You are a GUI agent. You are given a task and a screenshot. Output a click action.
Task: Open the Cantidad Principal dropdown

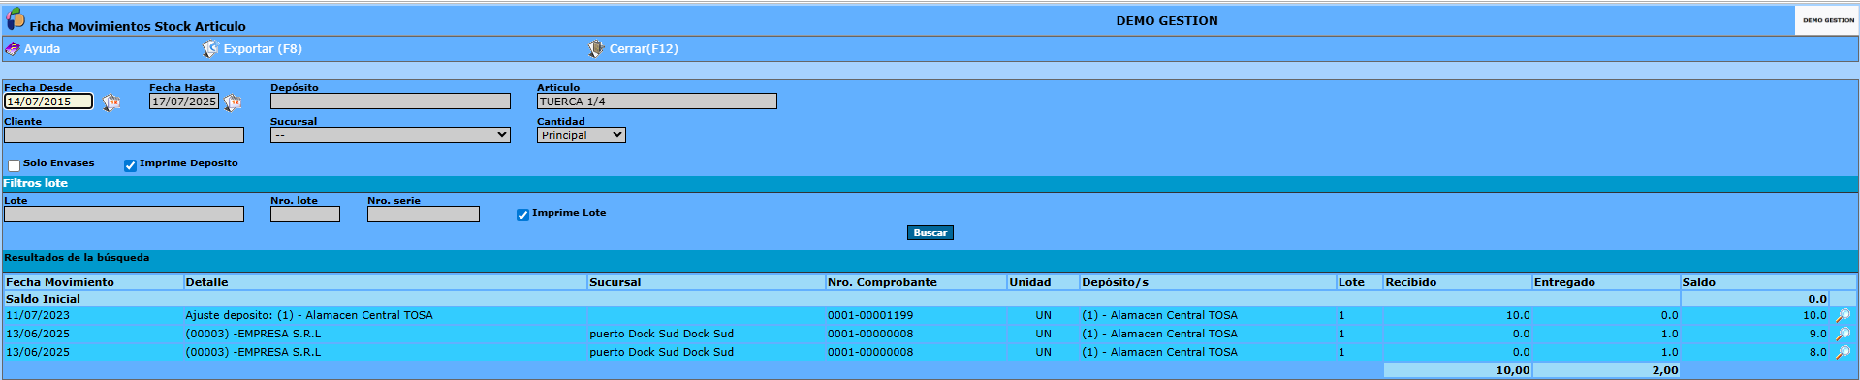coord(582,135)
